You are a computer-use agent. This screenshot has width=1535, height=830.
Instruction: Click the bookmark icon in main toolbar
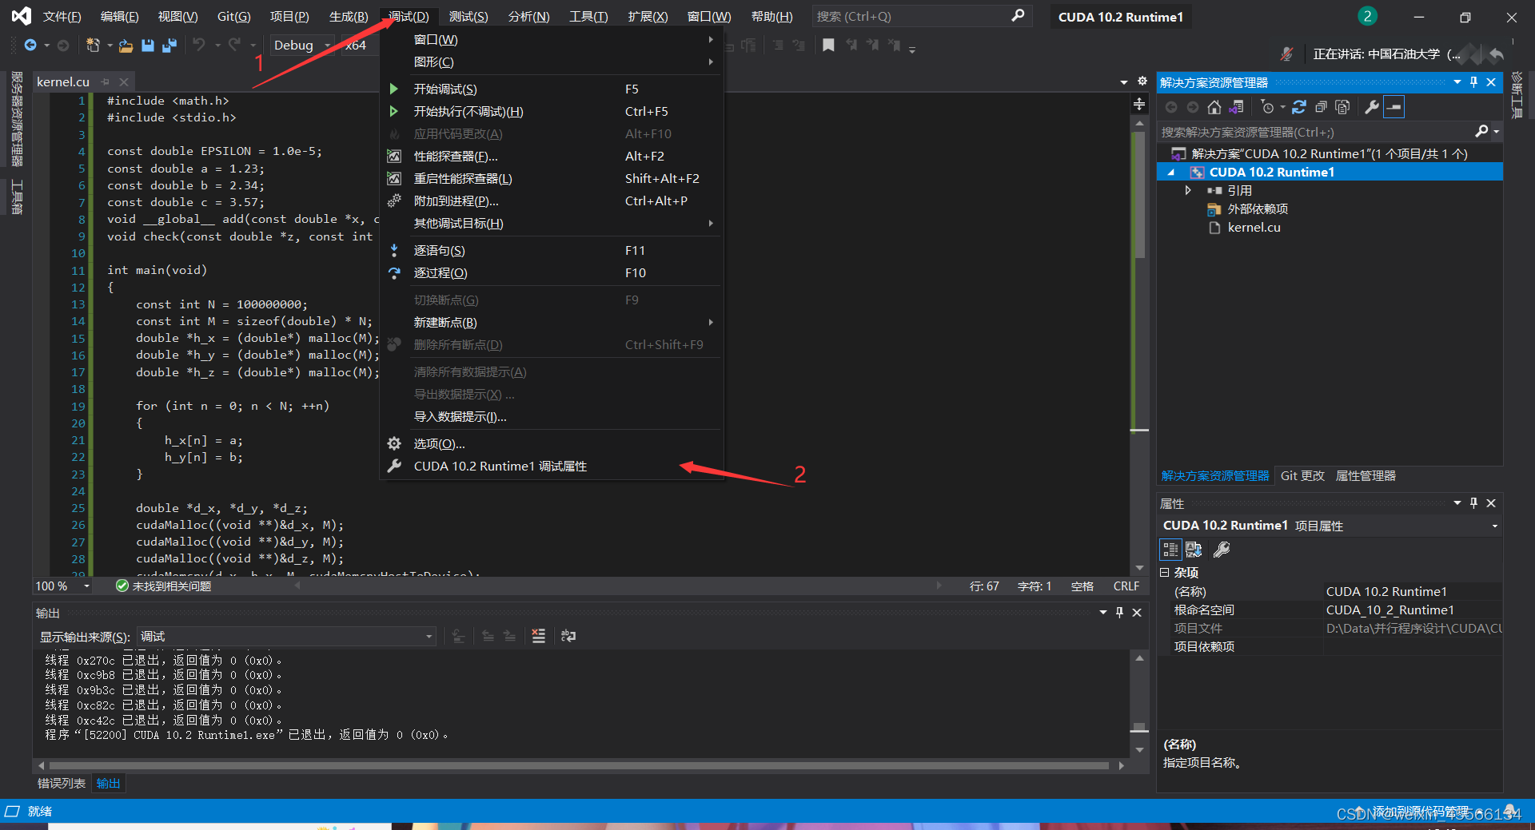828,46
